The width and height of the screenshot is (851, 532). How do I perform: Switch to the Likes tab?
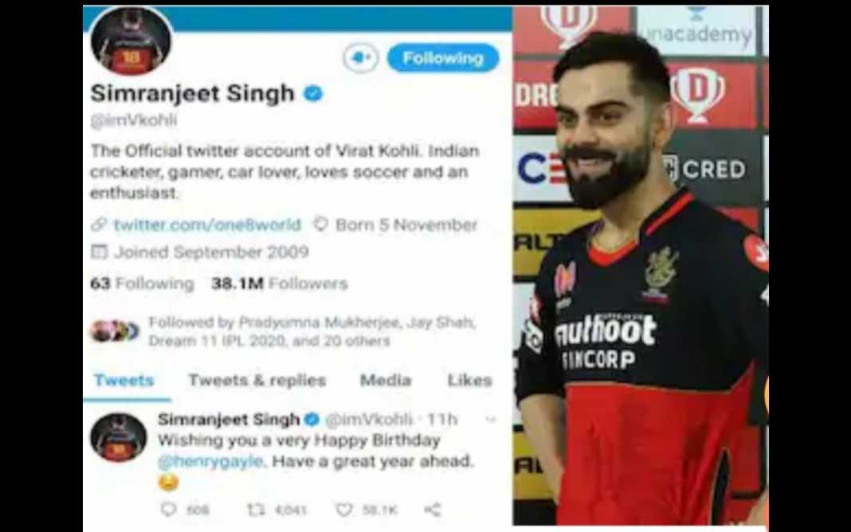tap(470, 380)
